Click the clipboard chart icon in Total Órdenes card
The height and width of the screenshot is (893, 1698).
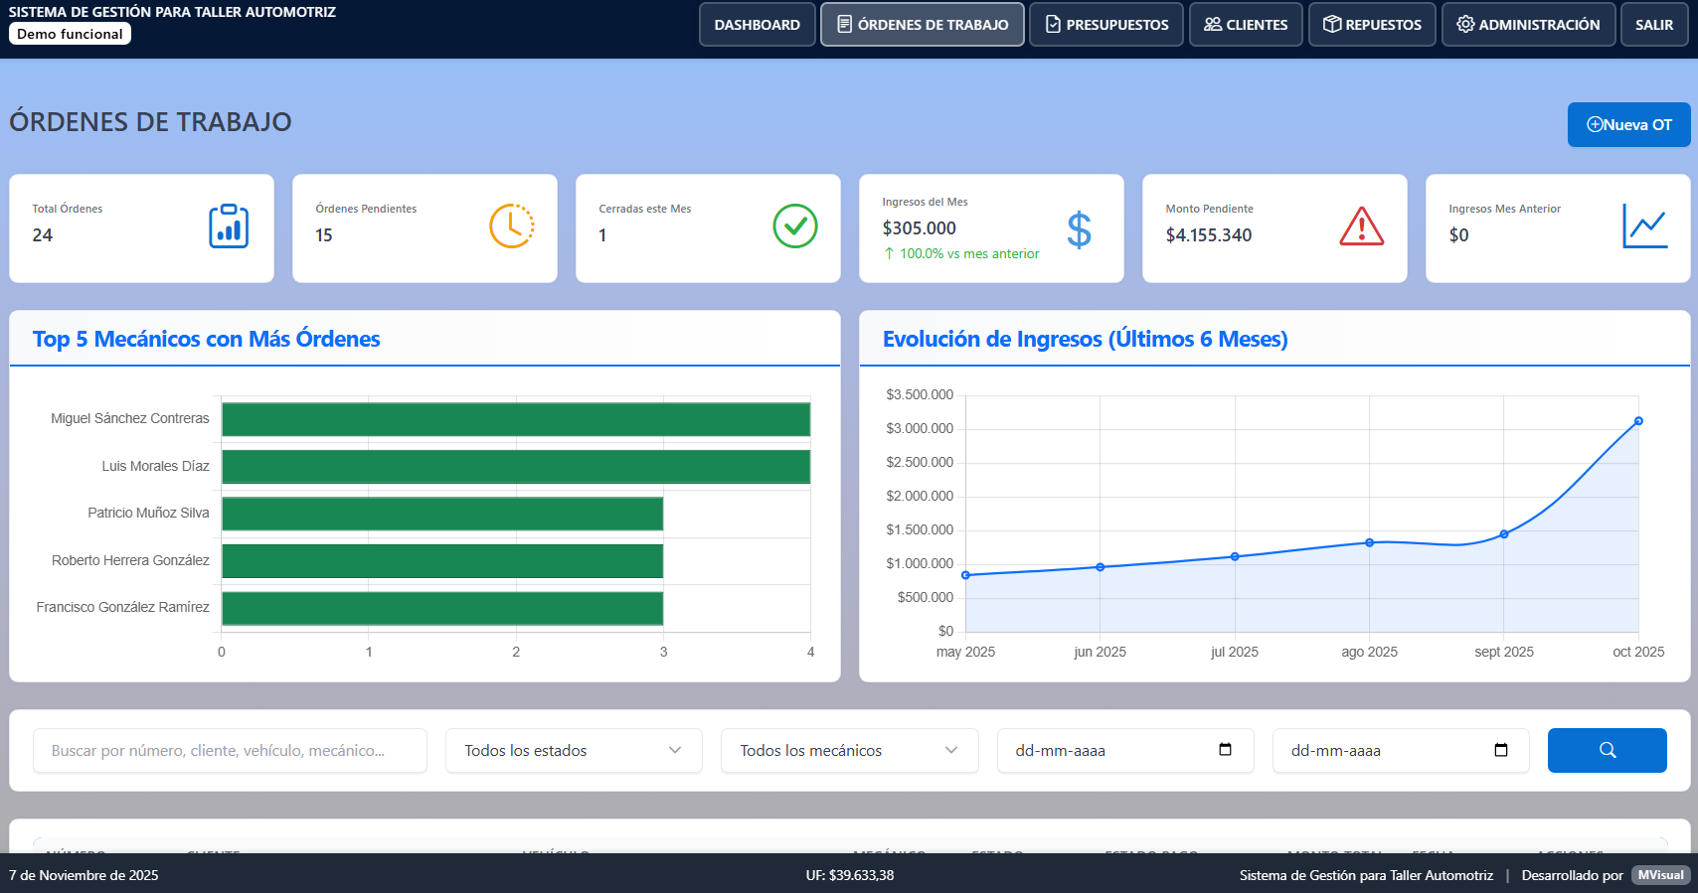pyautogui.click(x=229, y=226)
